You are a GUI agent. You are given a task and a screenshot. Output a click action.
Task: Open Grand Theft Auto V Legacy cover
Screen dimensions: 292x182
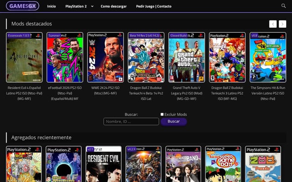click(187, 57)
